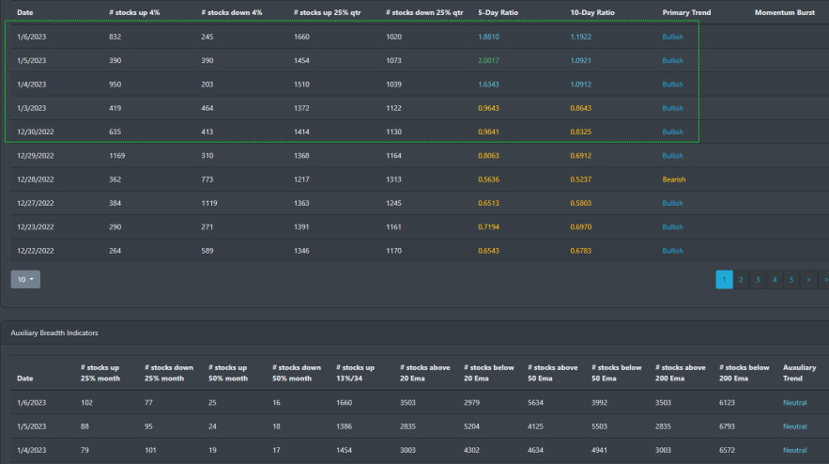
Task: Click stocks up 4% value 1169
Action: coord(116,156)
